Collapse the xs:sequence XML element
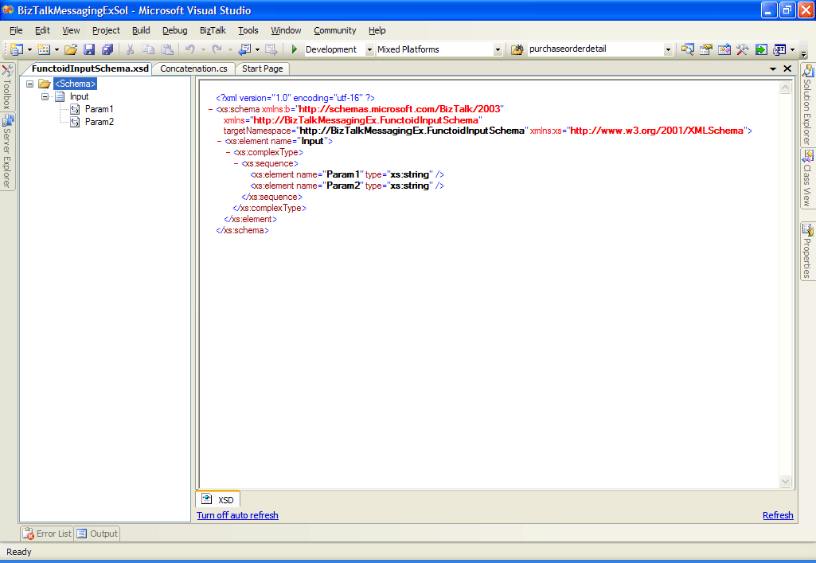 [236, 163]
